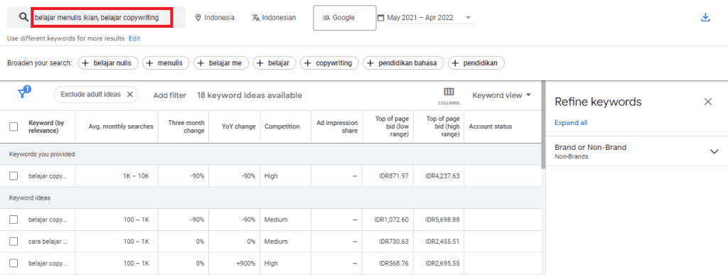Click Add filter
The height and width of the screenshot is (275, 728).
coord(169,95)
